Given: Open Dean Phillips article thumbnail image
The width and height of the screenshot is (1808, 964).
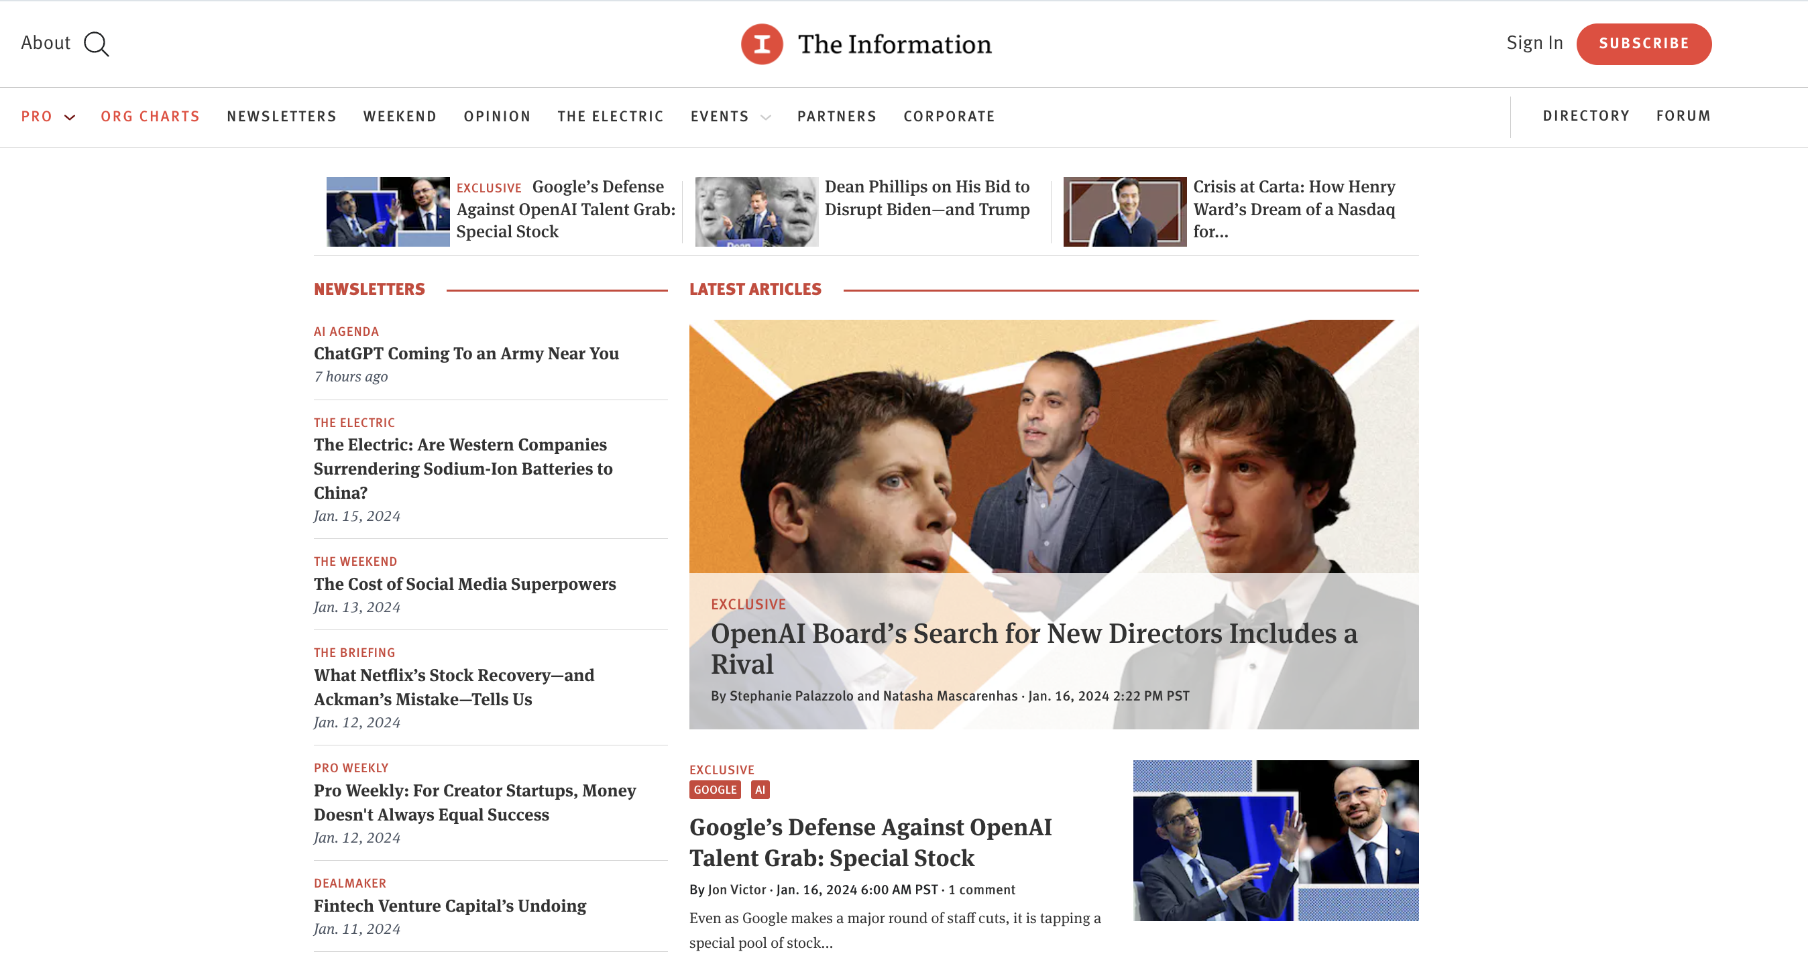Looking at the screenshot, I should click(756, 211).
